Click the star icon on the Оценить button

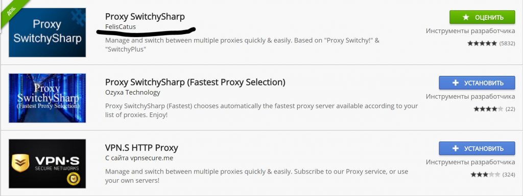click(466, 17)
